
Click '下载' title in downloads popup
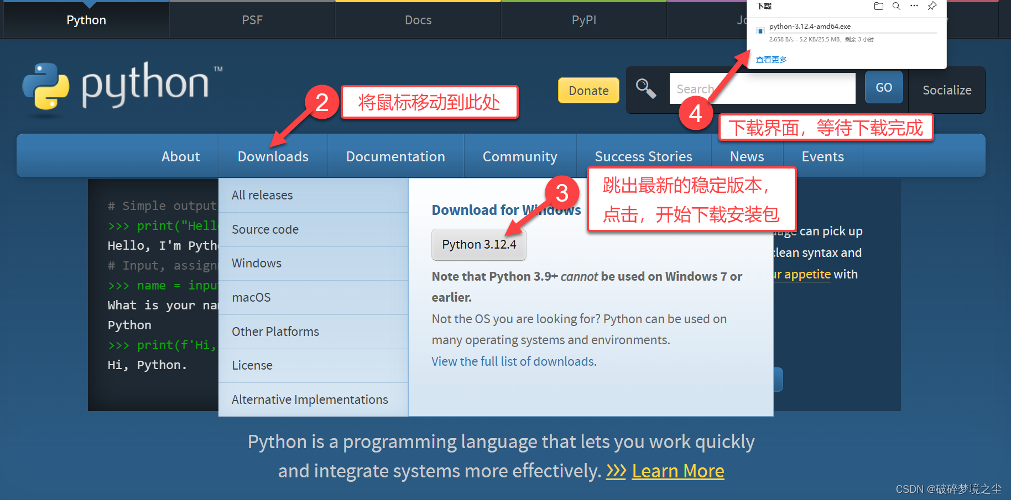764,6
